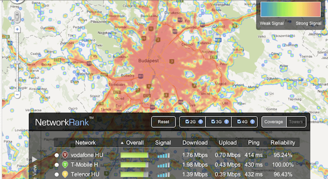
Task: Click the 430 ms ping value
Action: pos(253,165)
